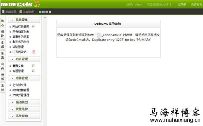Open 等审核的档案 link

tap(21, 37)
